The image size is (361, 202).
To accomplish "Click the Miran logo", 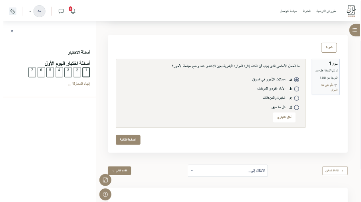I will [x=351, y=11].
